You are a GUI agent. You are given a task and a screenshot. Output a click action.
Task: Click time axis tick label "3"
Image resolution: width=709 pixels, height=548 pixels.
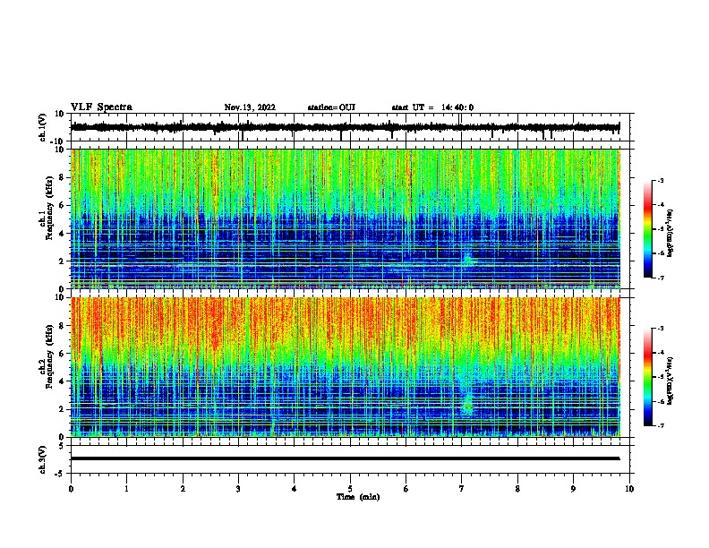(238, 489)
